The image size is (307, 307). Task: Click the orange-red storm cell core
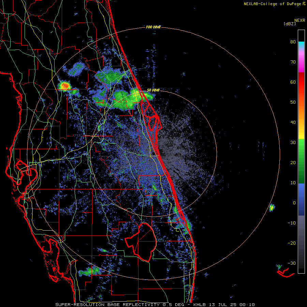click(65, 86)
